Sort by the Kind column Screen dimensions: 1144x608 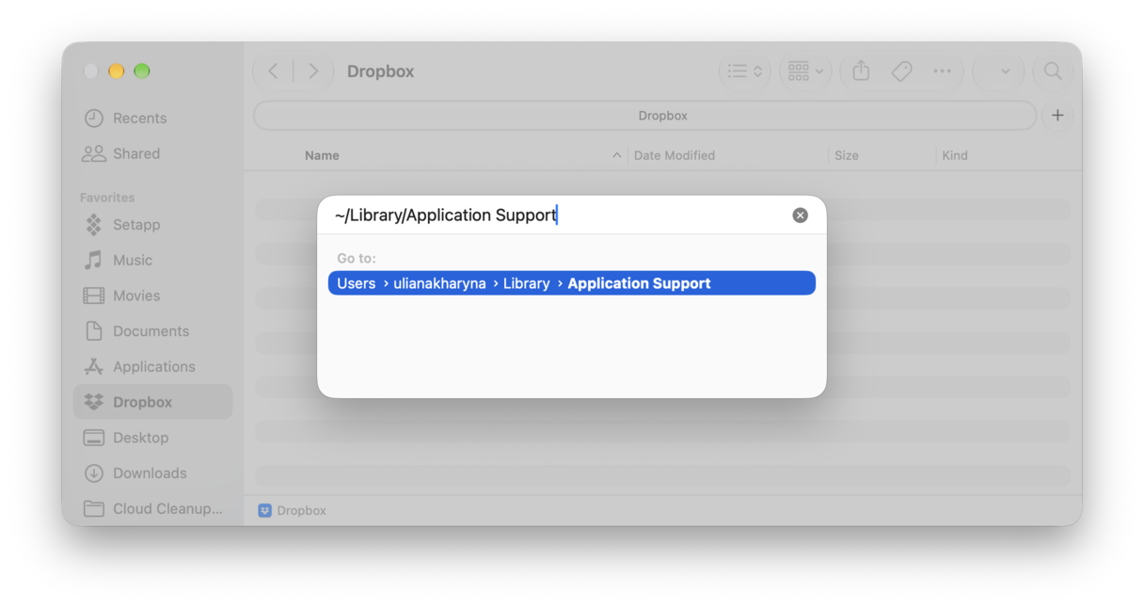(955, 155)
